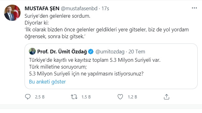Click Ümit Özdağ's blue verified badge
This screenshot has height=113, width=202.
coord(91,52)
